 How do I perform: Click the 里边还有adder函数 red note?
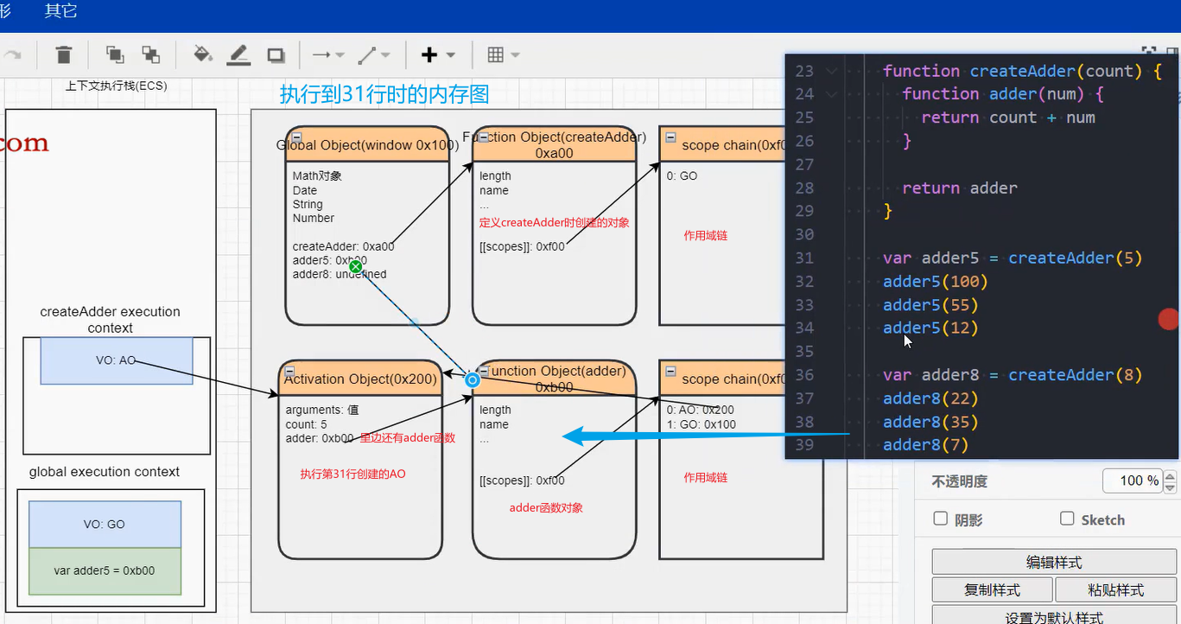(408, 438)
